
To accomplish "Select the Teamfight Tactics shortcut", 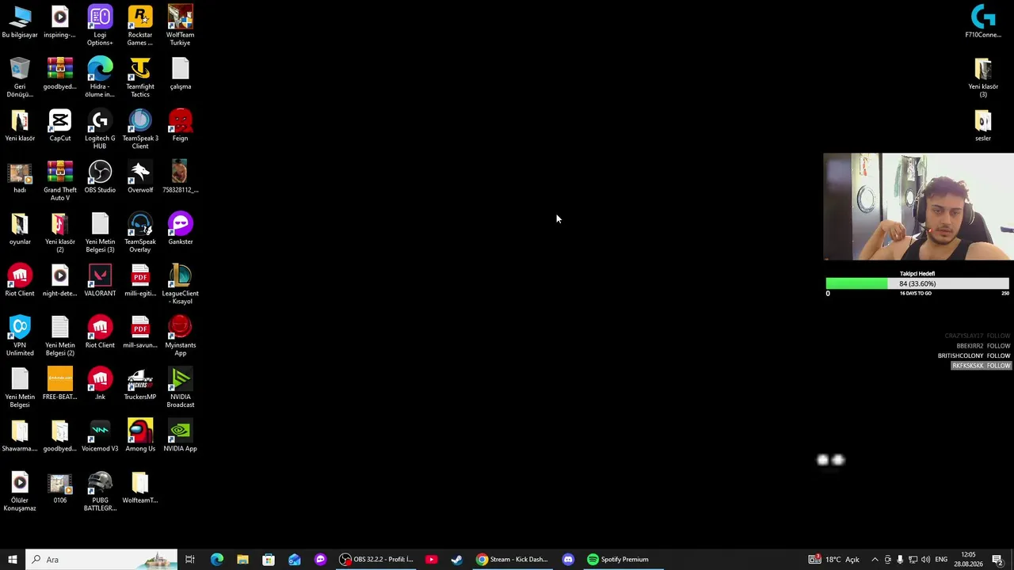I will tap(140, 78).
